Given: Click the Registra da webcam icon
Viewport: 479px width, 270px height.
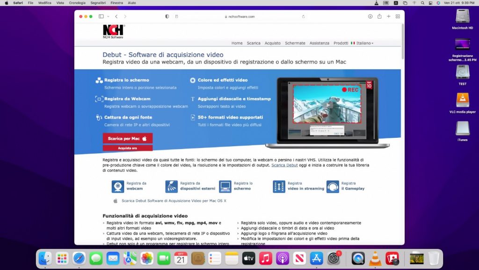Looking at the screenshot, I should (118, 186).
